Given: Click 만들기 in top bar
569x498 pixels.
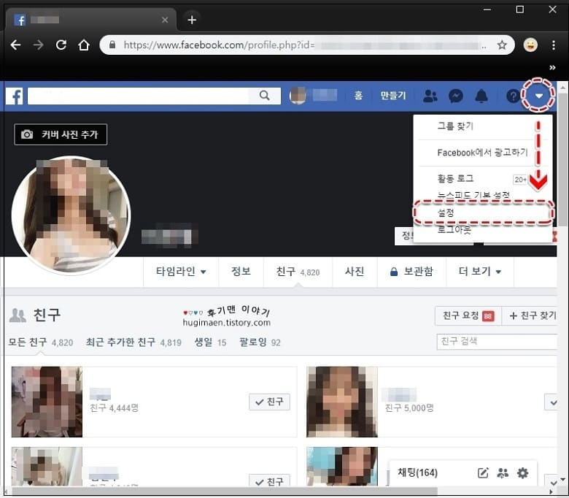Looking at the screenshot, I should pyautogui.click(x=393, y=96).
